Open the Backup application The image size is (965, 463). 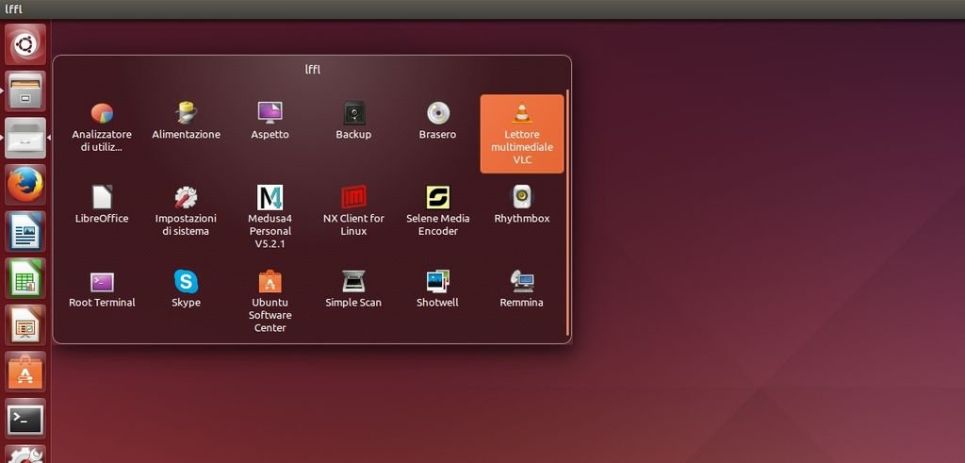(353, 114)
